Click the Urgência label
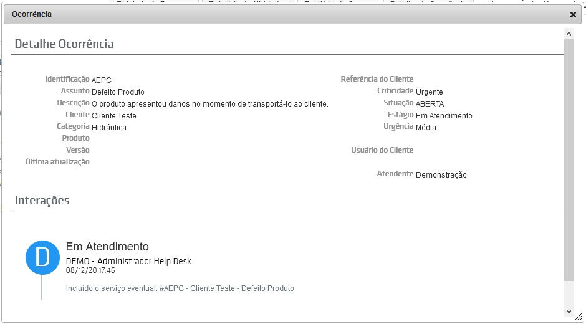586x324 pixels. click(398, 126)
